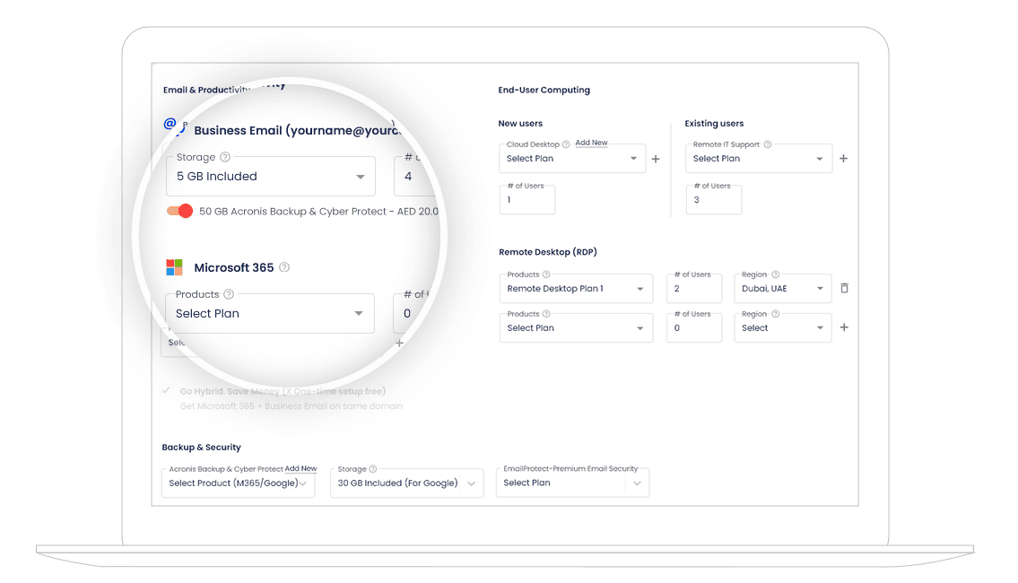Open the Dubai, UAE region dropdown

(782, 289)
